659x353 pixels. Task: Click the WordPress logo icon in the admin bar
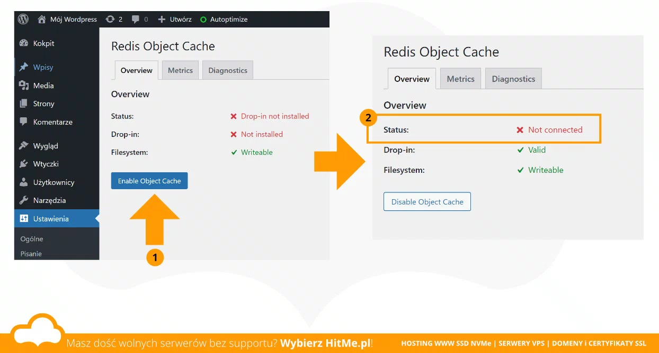tap(23, 19)
